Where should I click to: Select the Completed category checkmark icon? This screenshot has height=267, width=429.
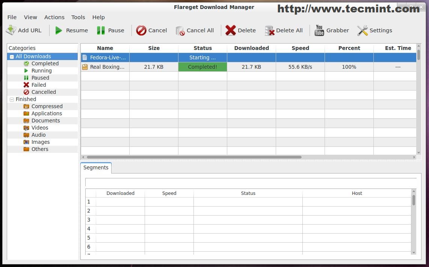coord(26,63)
